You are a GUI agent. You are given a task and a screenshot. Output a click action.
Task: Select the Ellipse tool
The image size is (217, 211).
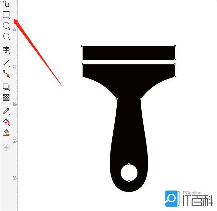6,25
